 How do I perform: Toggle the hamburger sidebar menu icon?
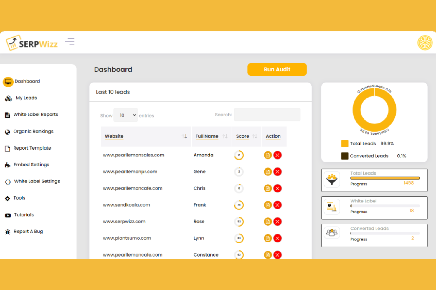70,41
